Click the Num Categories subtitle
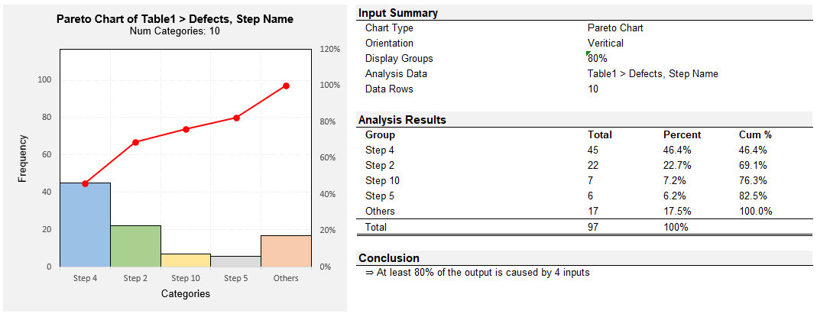This screenshot has width=817, height=317. (x=174, y=31)
